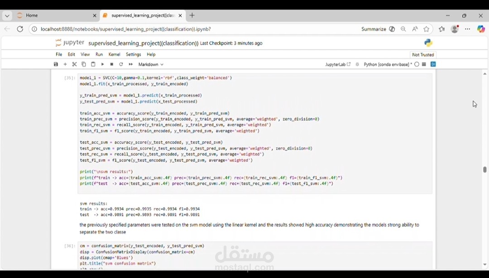Close the supervised_learning_project browser tab
The image size is (489, 278).
pos(180,15)
